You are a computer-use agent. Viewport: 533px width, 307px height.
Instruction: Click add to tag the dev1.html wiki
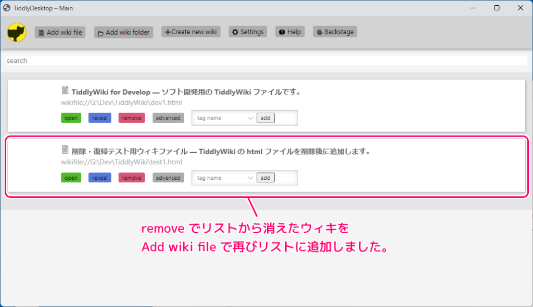pyautogui.click(x=265, y=118)
